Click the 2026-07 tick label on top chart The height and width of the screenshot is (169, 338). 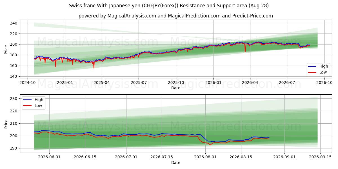(x=287, y=83)
